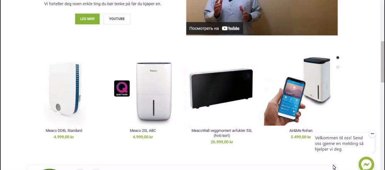Viewport: 385px width, 170px height.
Task: Minimize the welcome chat message popup
Action: (x=372, y=134)
